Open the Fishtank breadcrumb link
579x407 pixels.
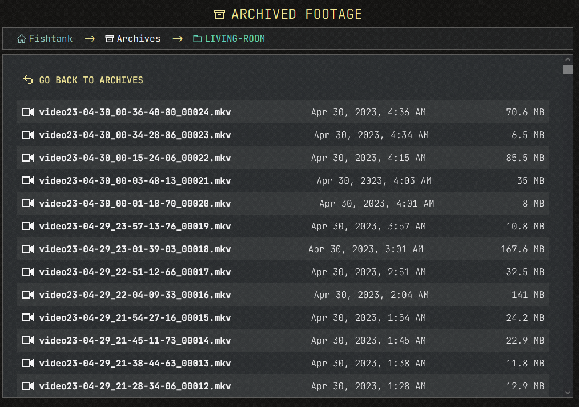point(51,39)
